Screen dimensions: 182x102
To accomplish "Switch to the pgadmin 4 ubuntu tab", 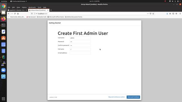I will point(17,10).
